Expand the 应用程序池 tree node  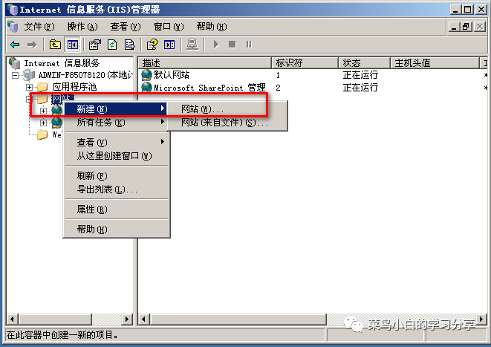tap(30, 87)
